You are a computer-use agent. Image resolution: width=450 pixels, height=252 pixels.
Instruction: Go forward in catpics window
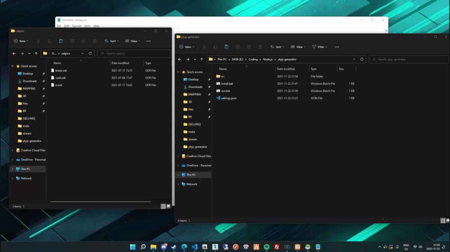[22, 54]
